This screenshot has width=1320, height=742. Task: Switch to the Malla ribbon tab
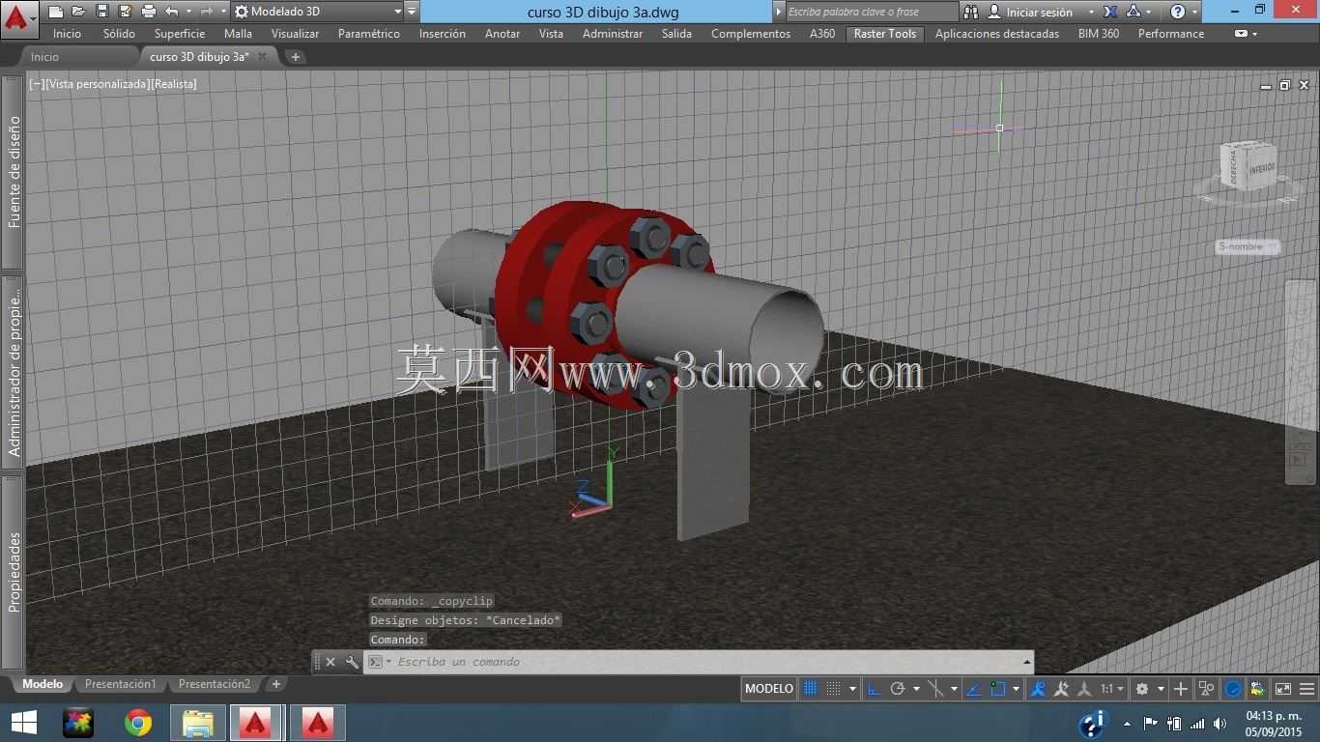pos(238,33)
